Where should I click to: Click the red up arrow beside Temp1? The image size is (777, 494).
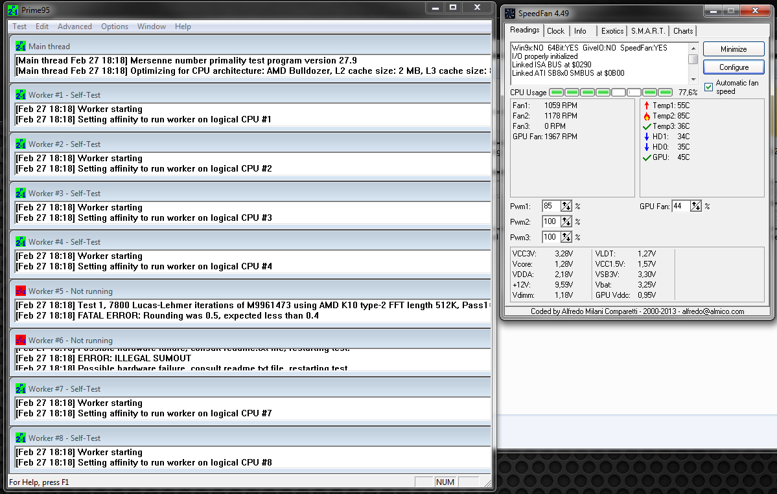click(x=647, y=106)
